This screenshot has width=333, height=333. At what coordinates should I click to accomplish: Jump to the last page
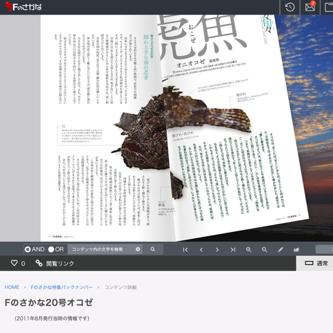point(233,250)
